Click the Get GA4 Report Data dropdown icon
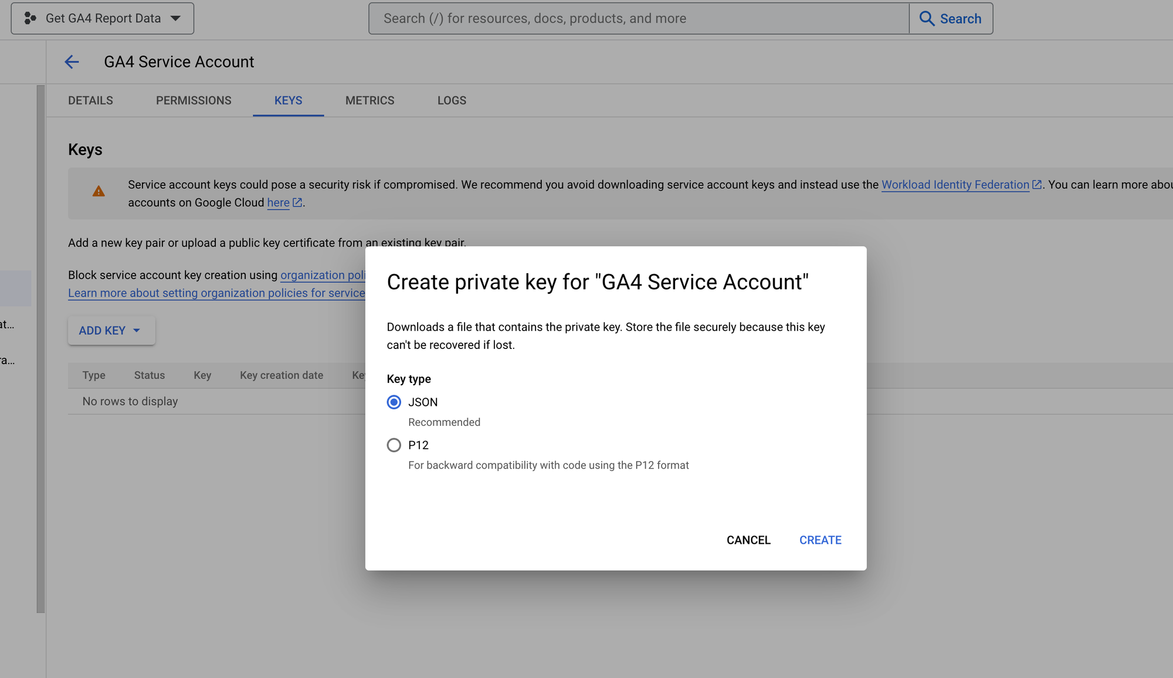Image resolution: width=1173 pixels, height=678 pixels. tap(177, 18)
